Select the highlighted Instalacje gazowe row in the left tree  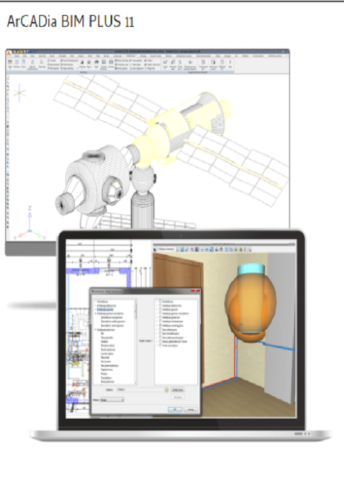pyautogui.click(x=105, y=310)
